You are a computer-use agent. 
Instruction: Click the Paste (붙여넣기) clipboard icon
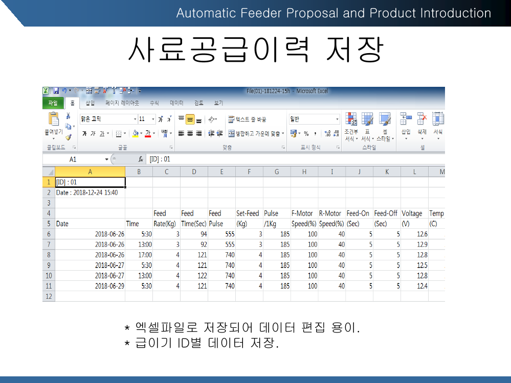click(53, 119)
